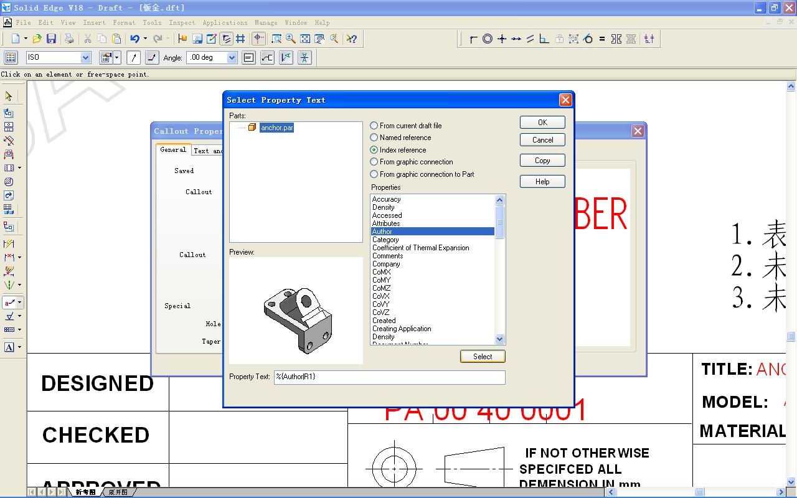Image resolution: width=797 pixels, height=498 pixels.
Task: Open the What's This help pointer icon
Action: pos(352,39)
